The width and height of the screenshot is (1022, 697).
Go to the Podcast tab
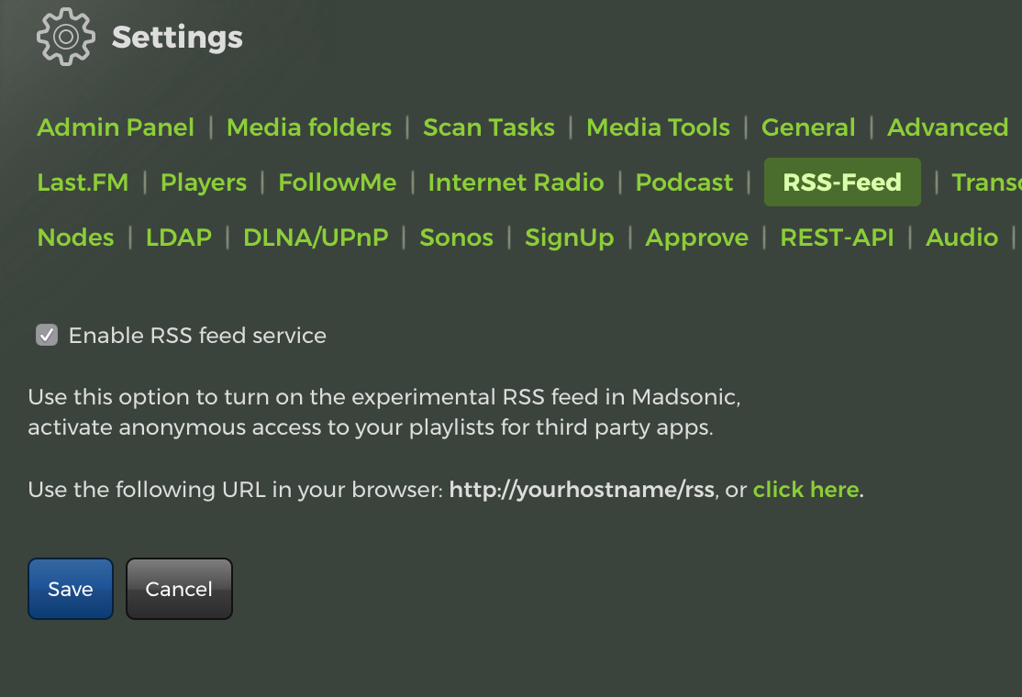(684, 183)
